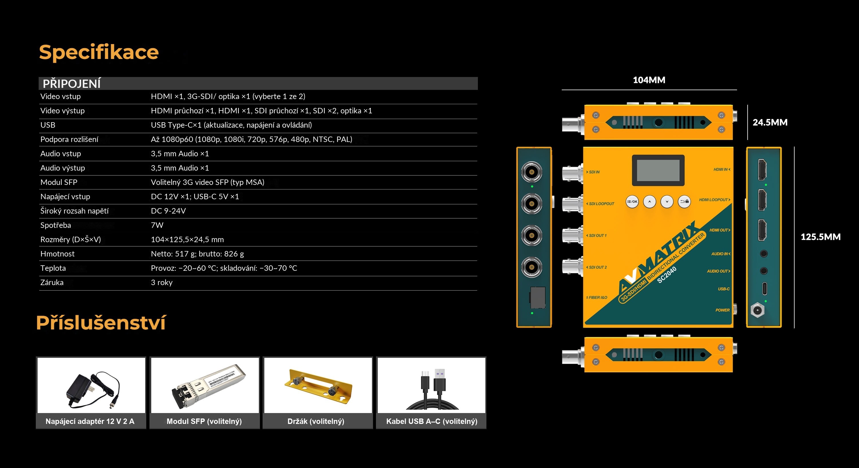The width and height of the screenshot is (859, 468).
Task: Click the power adapter 12 V 2 A image
Action: click(x=91, y=385)
